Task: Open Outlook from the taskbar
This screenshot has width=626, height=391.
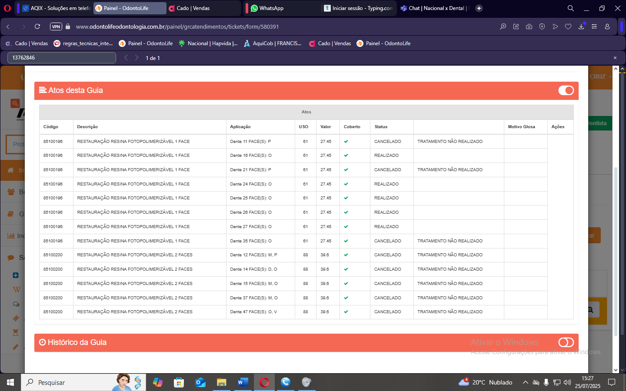Action: point(200,382)
